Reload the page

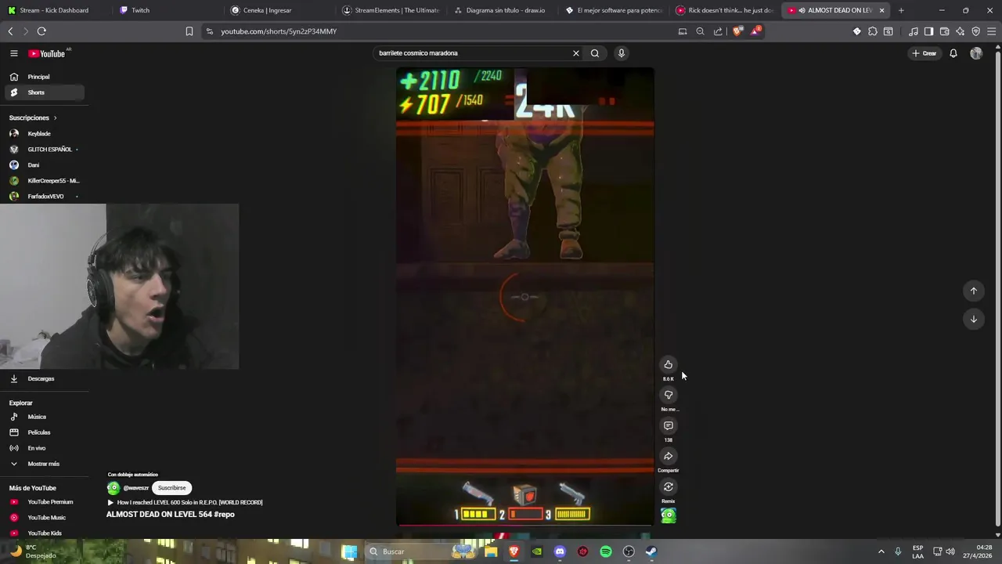coord(41,31)
